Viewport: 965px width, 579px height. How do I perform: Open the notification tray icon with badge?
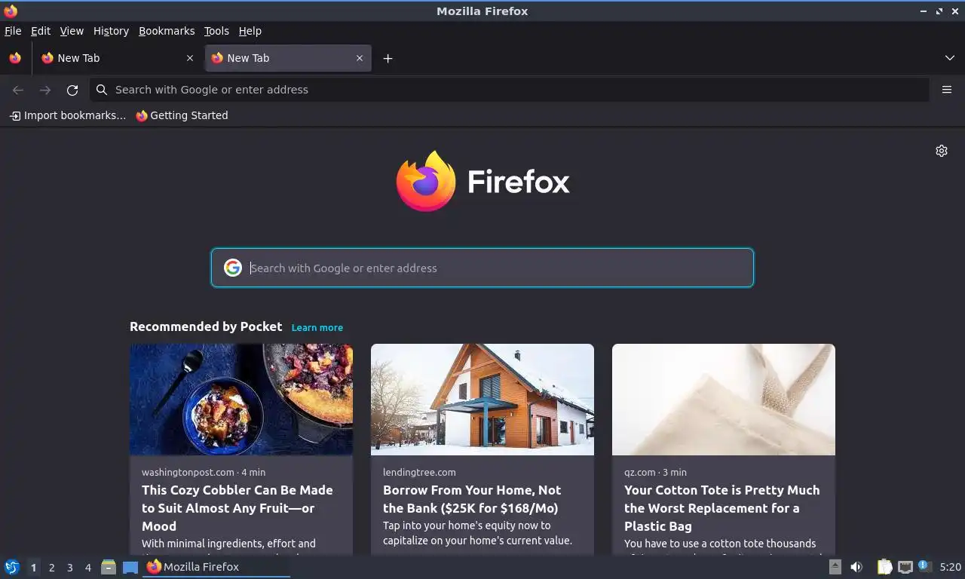click(x=925, y=566)
